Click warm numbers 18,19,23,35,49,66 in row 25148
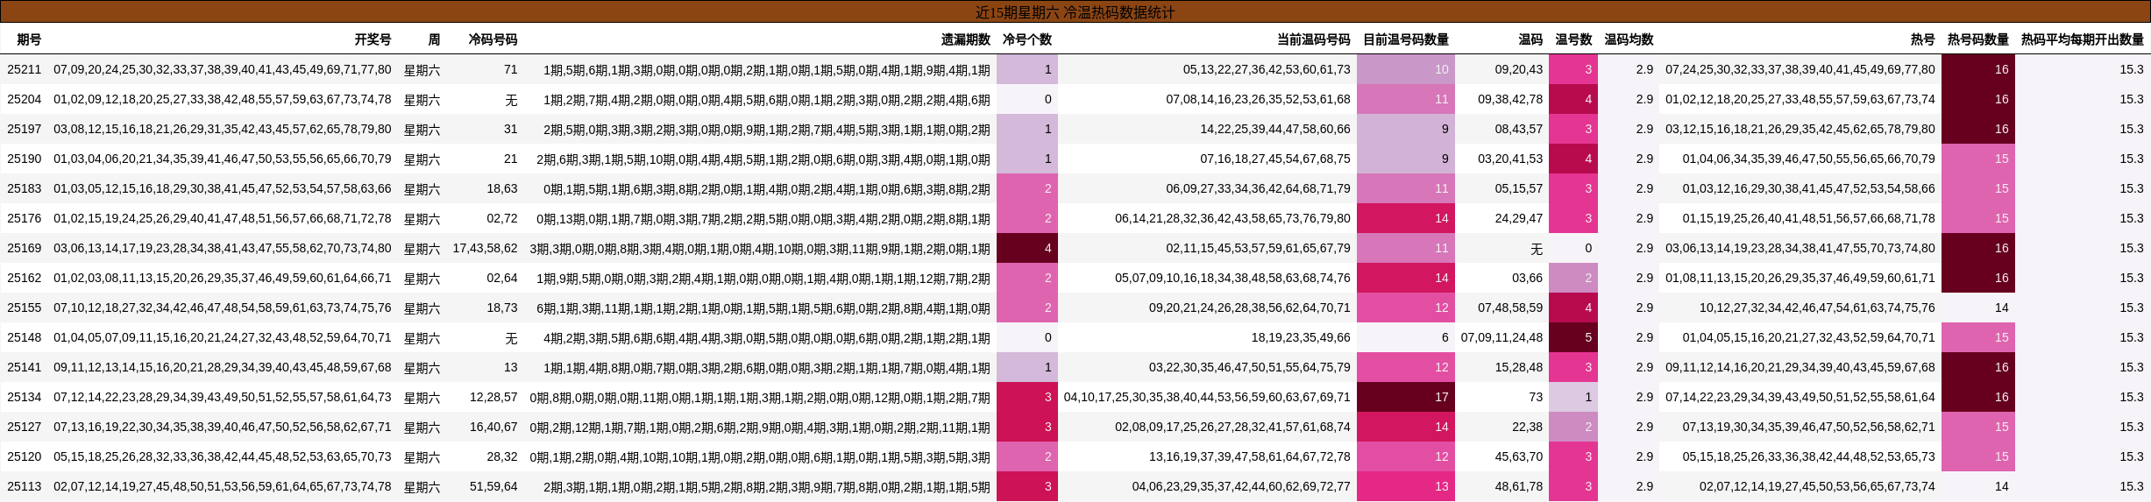Image resolution: width=2151 pixels, height=502 pixels. point(1301,337)
